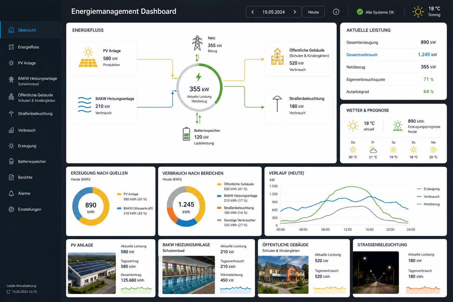Click the Netz power pylon icon
Viewport: 453px width, 302px height.
pyautogui.click(x=197, y=43)
